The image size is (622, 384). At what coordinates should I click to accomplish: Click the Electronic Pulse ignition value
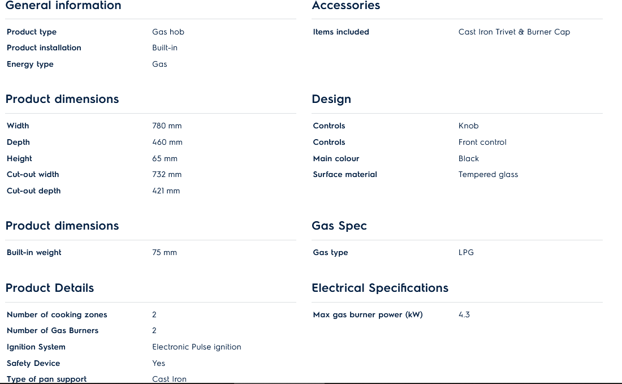(196, 347)
